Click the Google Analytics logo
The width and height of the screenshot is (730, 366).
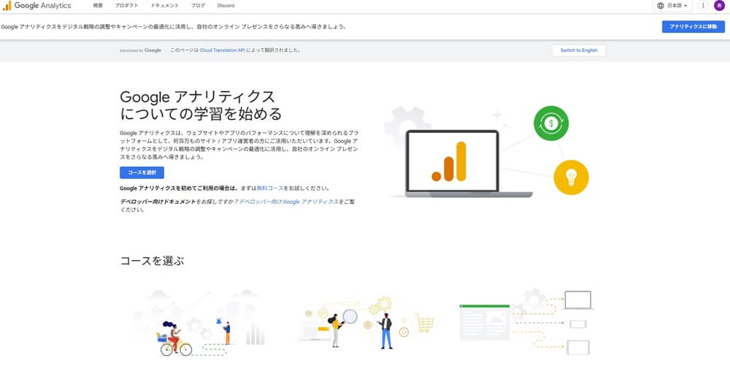[36, 6]
